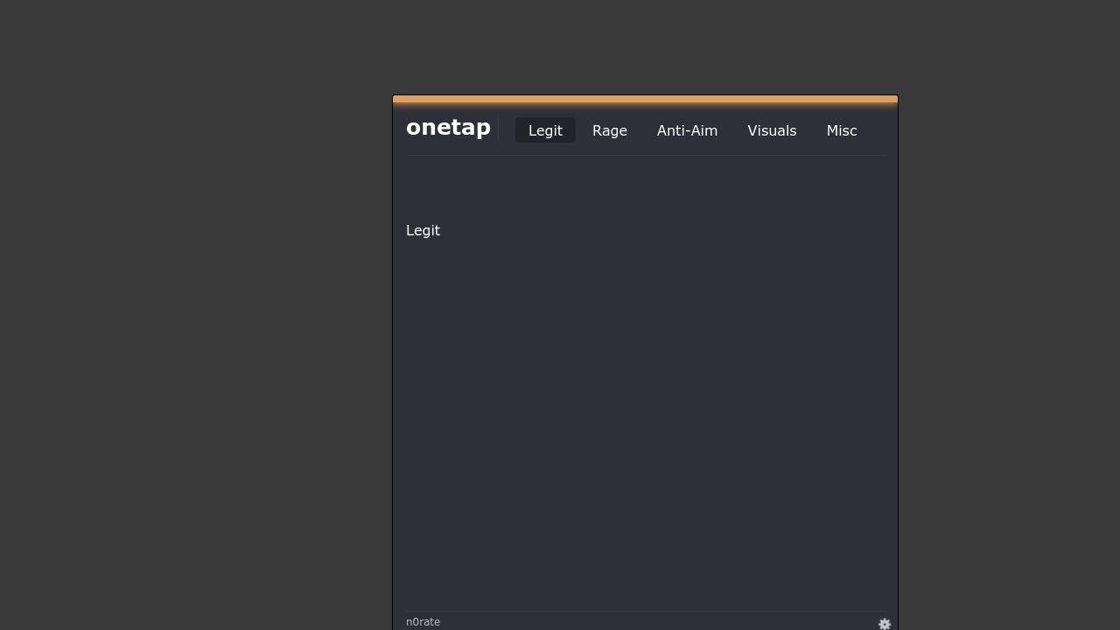Switch to the Legit tab
The height and width of the screenshot is (630, 1120).
pos(545,130)
